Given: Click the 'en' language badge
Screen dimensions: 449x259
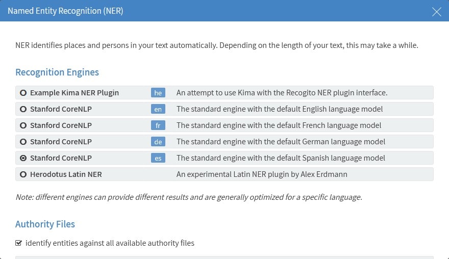Looking at the screenshot, I should (158, 109).
